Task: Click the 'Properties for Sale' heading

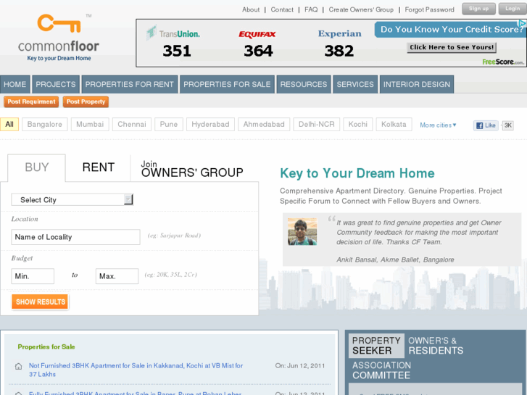Action: (x=46, y=347)
